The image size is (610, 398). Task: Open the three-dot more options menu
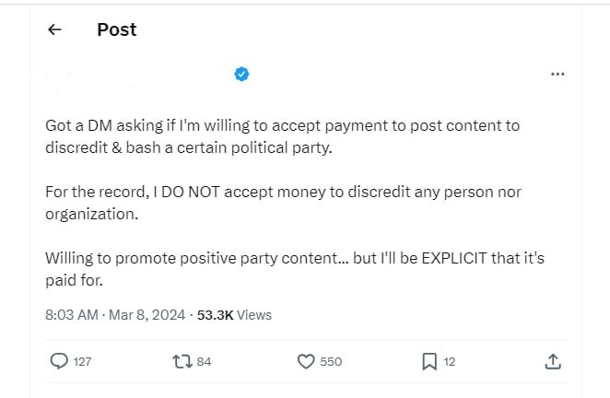coord(557,74)
